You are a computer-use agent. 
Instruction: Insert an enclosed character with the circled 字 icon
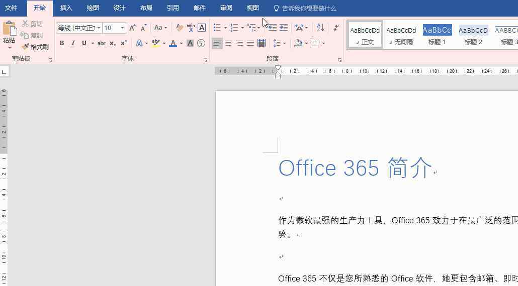(x=201, y=43)
